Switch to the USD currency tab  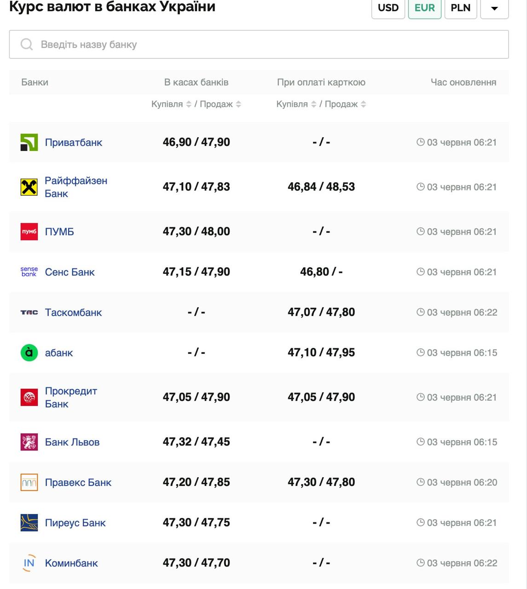pyautogui.click(x=388, y=8)
